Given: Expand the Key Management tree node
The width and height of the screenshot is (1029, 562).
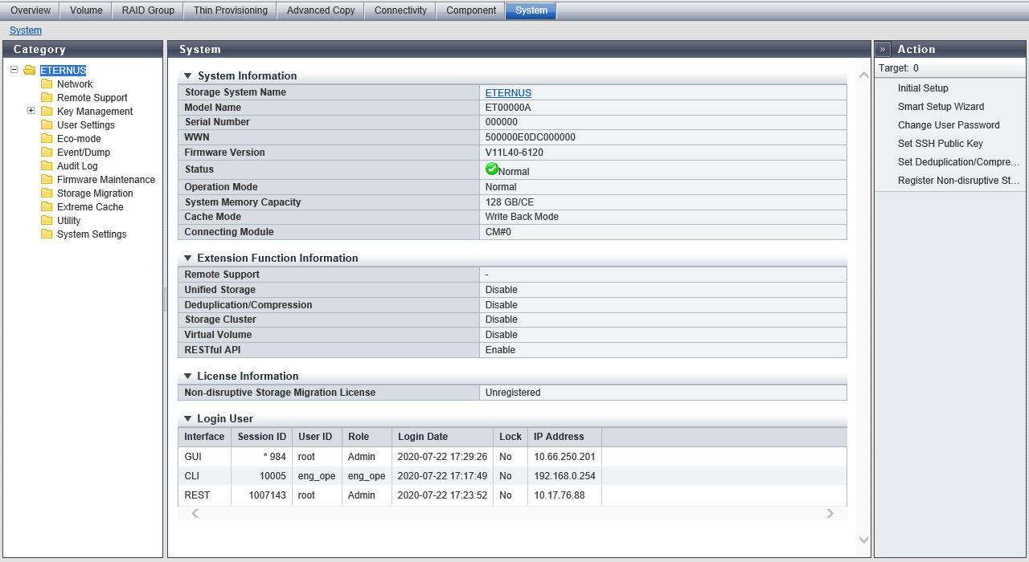Looking at the screenshot, I should click(x=31, y=111).
